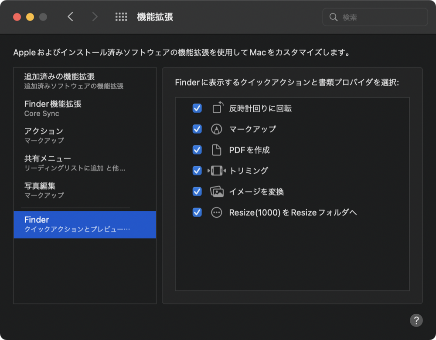Click the forward navigation chevron
Screen dimensions: 436x340
94,17
